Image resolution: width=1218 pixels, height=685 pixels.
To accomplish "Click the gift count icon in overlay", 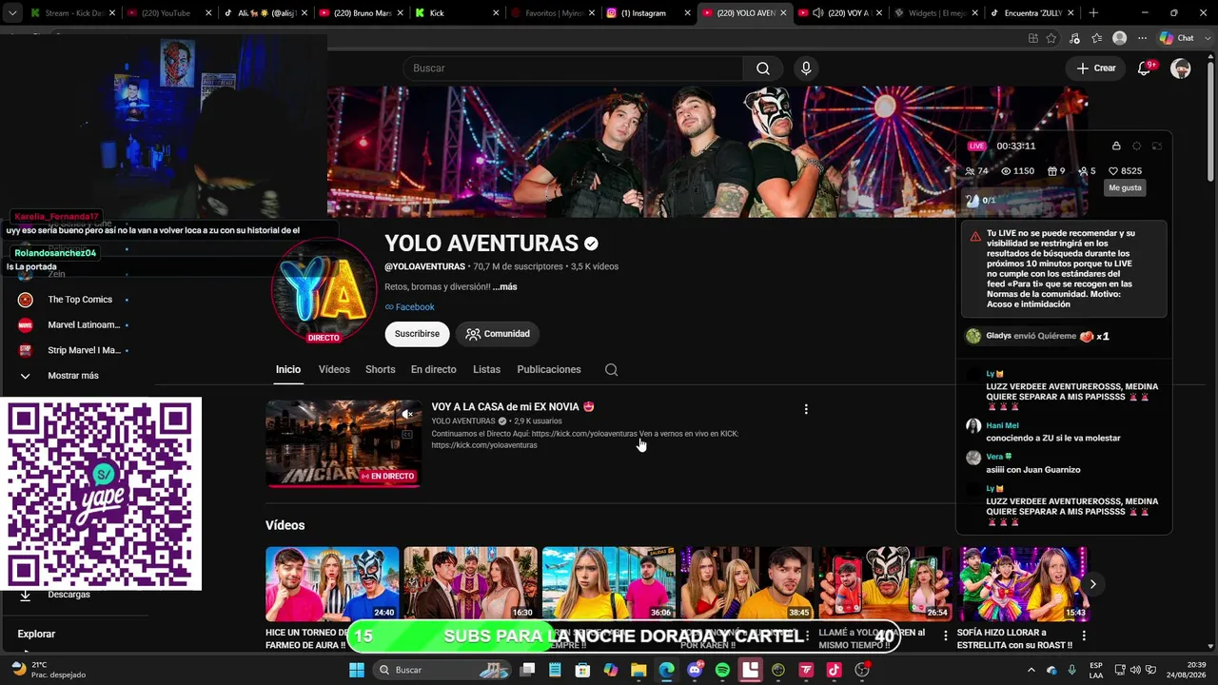I will pos(1052,171).
